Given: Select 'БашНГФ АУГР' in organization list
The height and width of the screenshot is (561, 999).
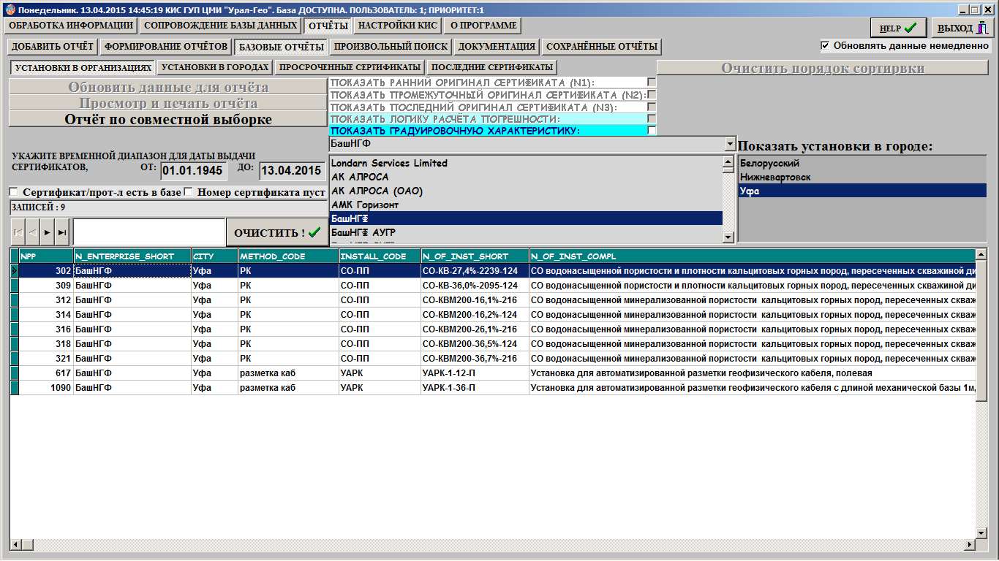Looking at the screenshot, I should (525, 232).
